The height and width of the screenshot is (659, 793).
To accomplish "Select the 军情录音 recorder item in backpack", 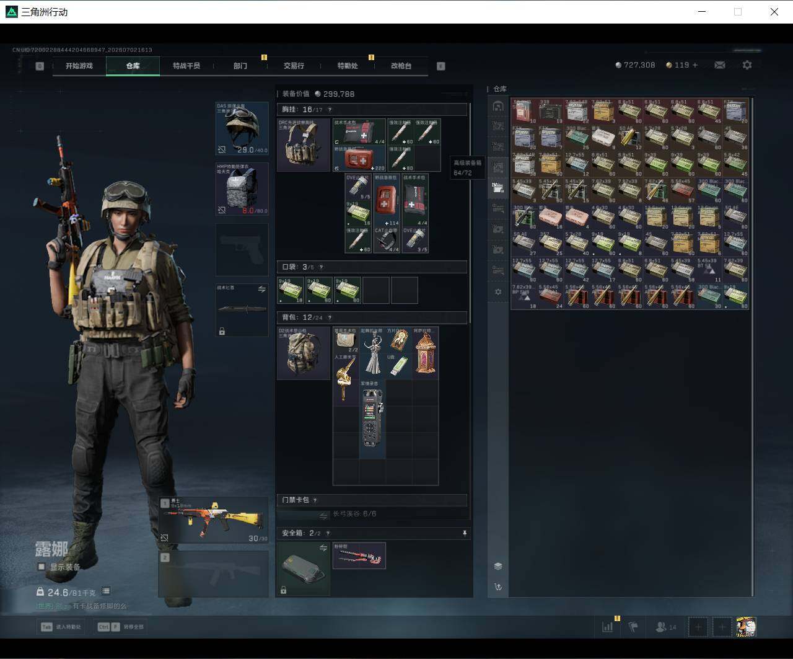I will click(372, 419).
